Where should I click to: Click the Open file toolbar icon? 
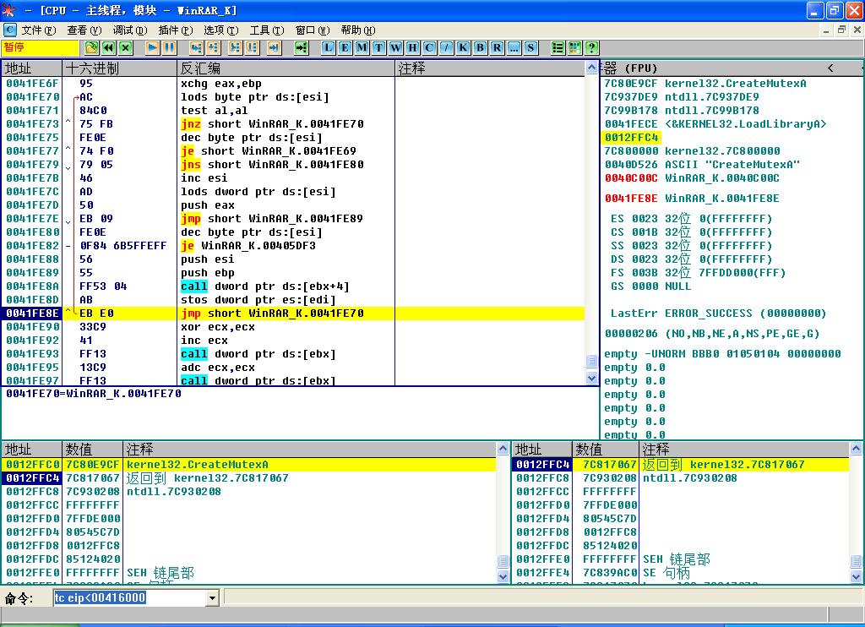[x=91, y=48]
